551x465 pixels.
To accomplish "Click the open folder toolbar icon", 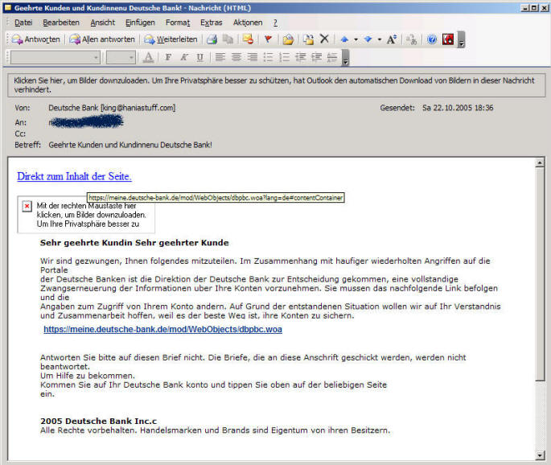I will pyautogui.click(x=288, y=39).
